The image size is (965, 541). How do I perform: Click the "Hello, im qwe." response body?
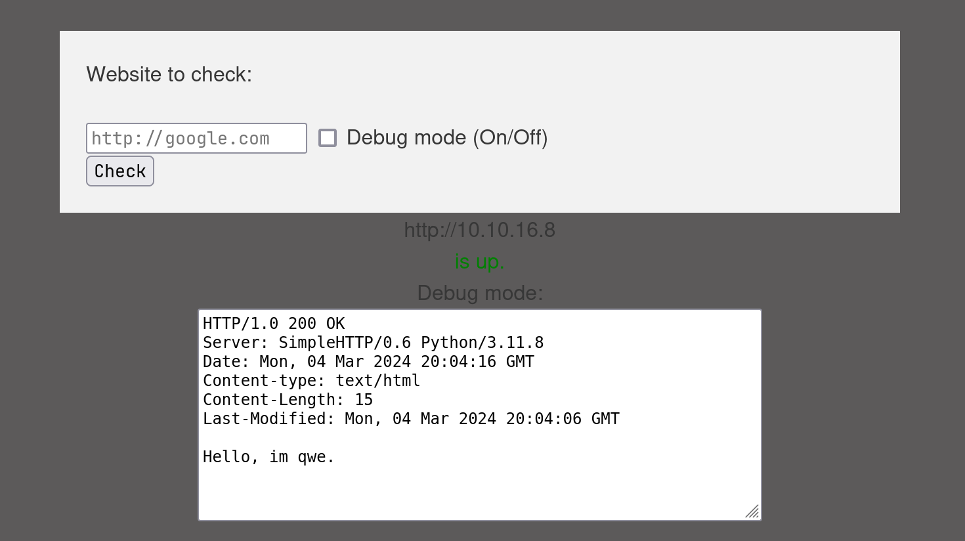coord(268,457)
